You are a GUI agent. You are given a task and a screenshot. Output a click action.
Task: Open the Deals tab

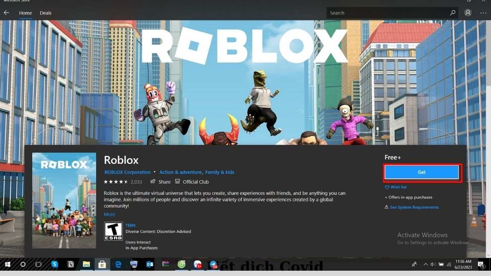(45, 13)
